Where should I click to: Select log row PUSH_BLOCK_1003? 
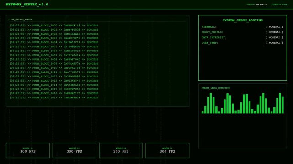(54, 38)
